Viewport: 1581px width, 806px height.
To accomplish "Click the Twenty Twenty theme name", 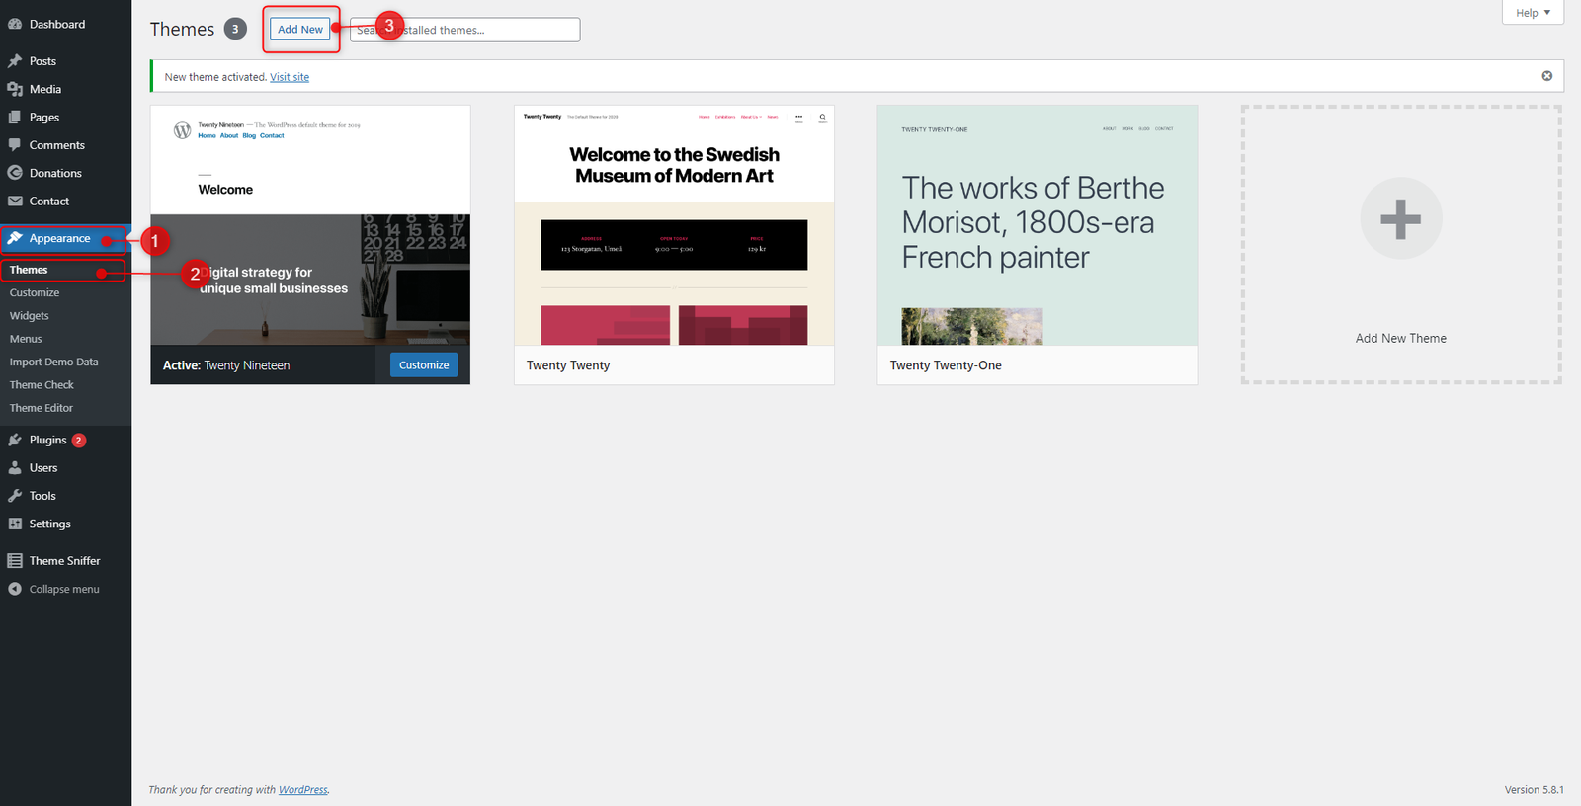I will (568, 365).
